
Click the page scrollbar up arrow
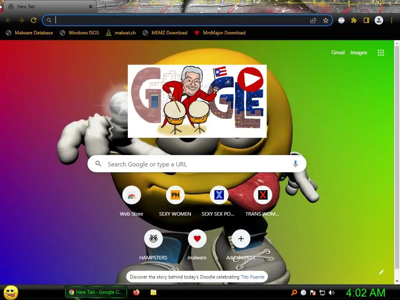click(397, 43)
